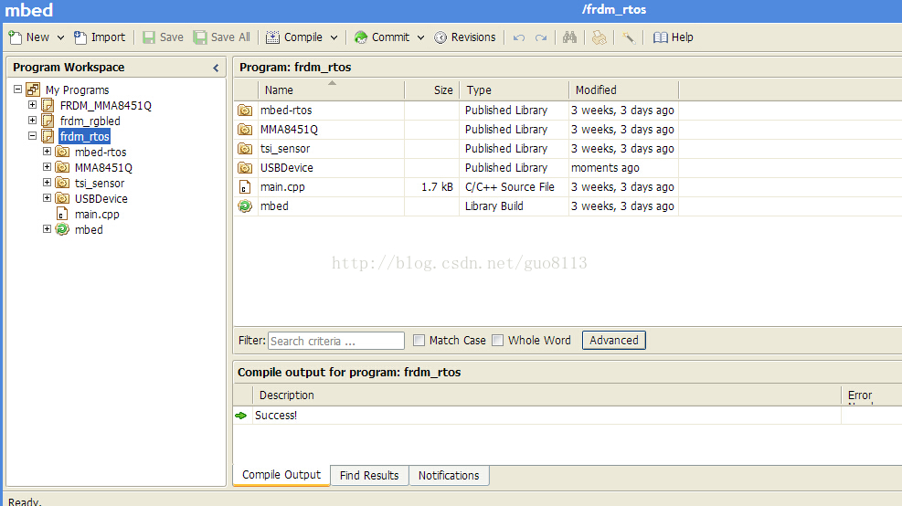Click the Description column header
This screenshot has width=902, height=506.
click(x=547, y=395)
